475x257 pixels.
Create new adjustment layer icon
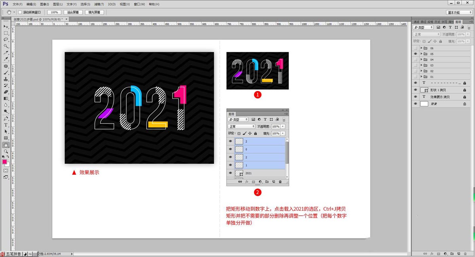coord(446,253)
